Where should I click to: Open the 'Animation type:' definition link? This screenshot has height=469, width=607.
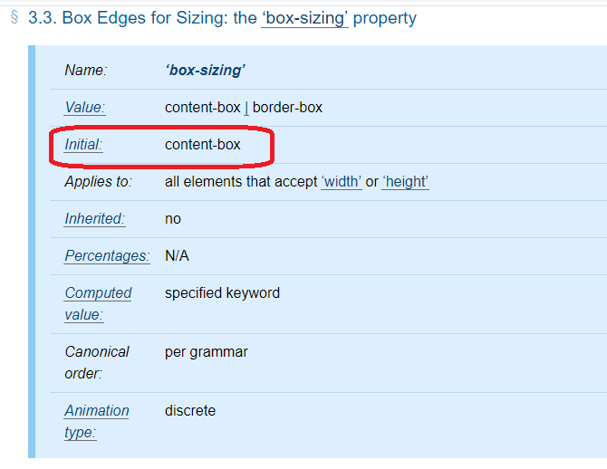point(96,421)
